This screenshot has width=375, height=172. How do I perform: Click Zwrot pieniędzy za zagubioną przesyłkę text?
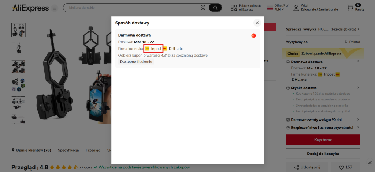322,106
